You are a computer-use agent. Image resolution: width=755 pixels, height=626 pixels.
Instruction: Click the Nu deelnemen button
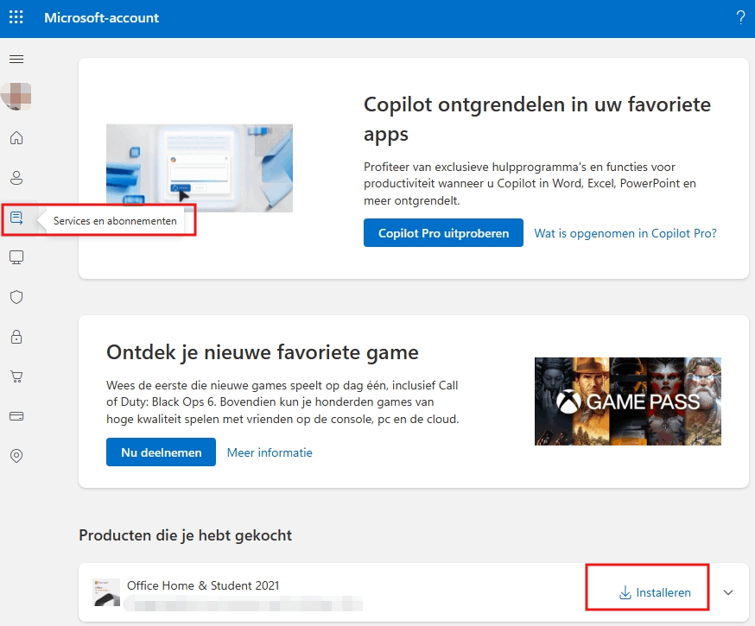pyautogui.click(x=161, y=452)
